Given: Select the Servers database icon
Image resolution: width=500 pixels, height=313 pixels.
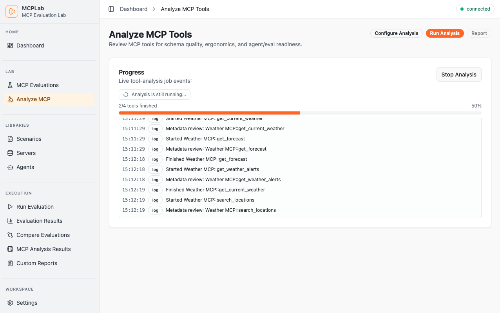Looking at the screenshot, I should pyautogui.click(x=11, y=153).
